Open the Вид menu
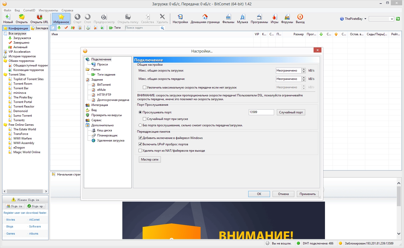404x248 pixels. [17, 10]
